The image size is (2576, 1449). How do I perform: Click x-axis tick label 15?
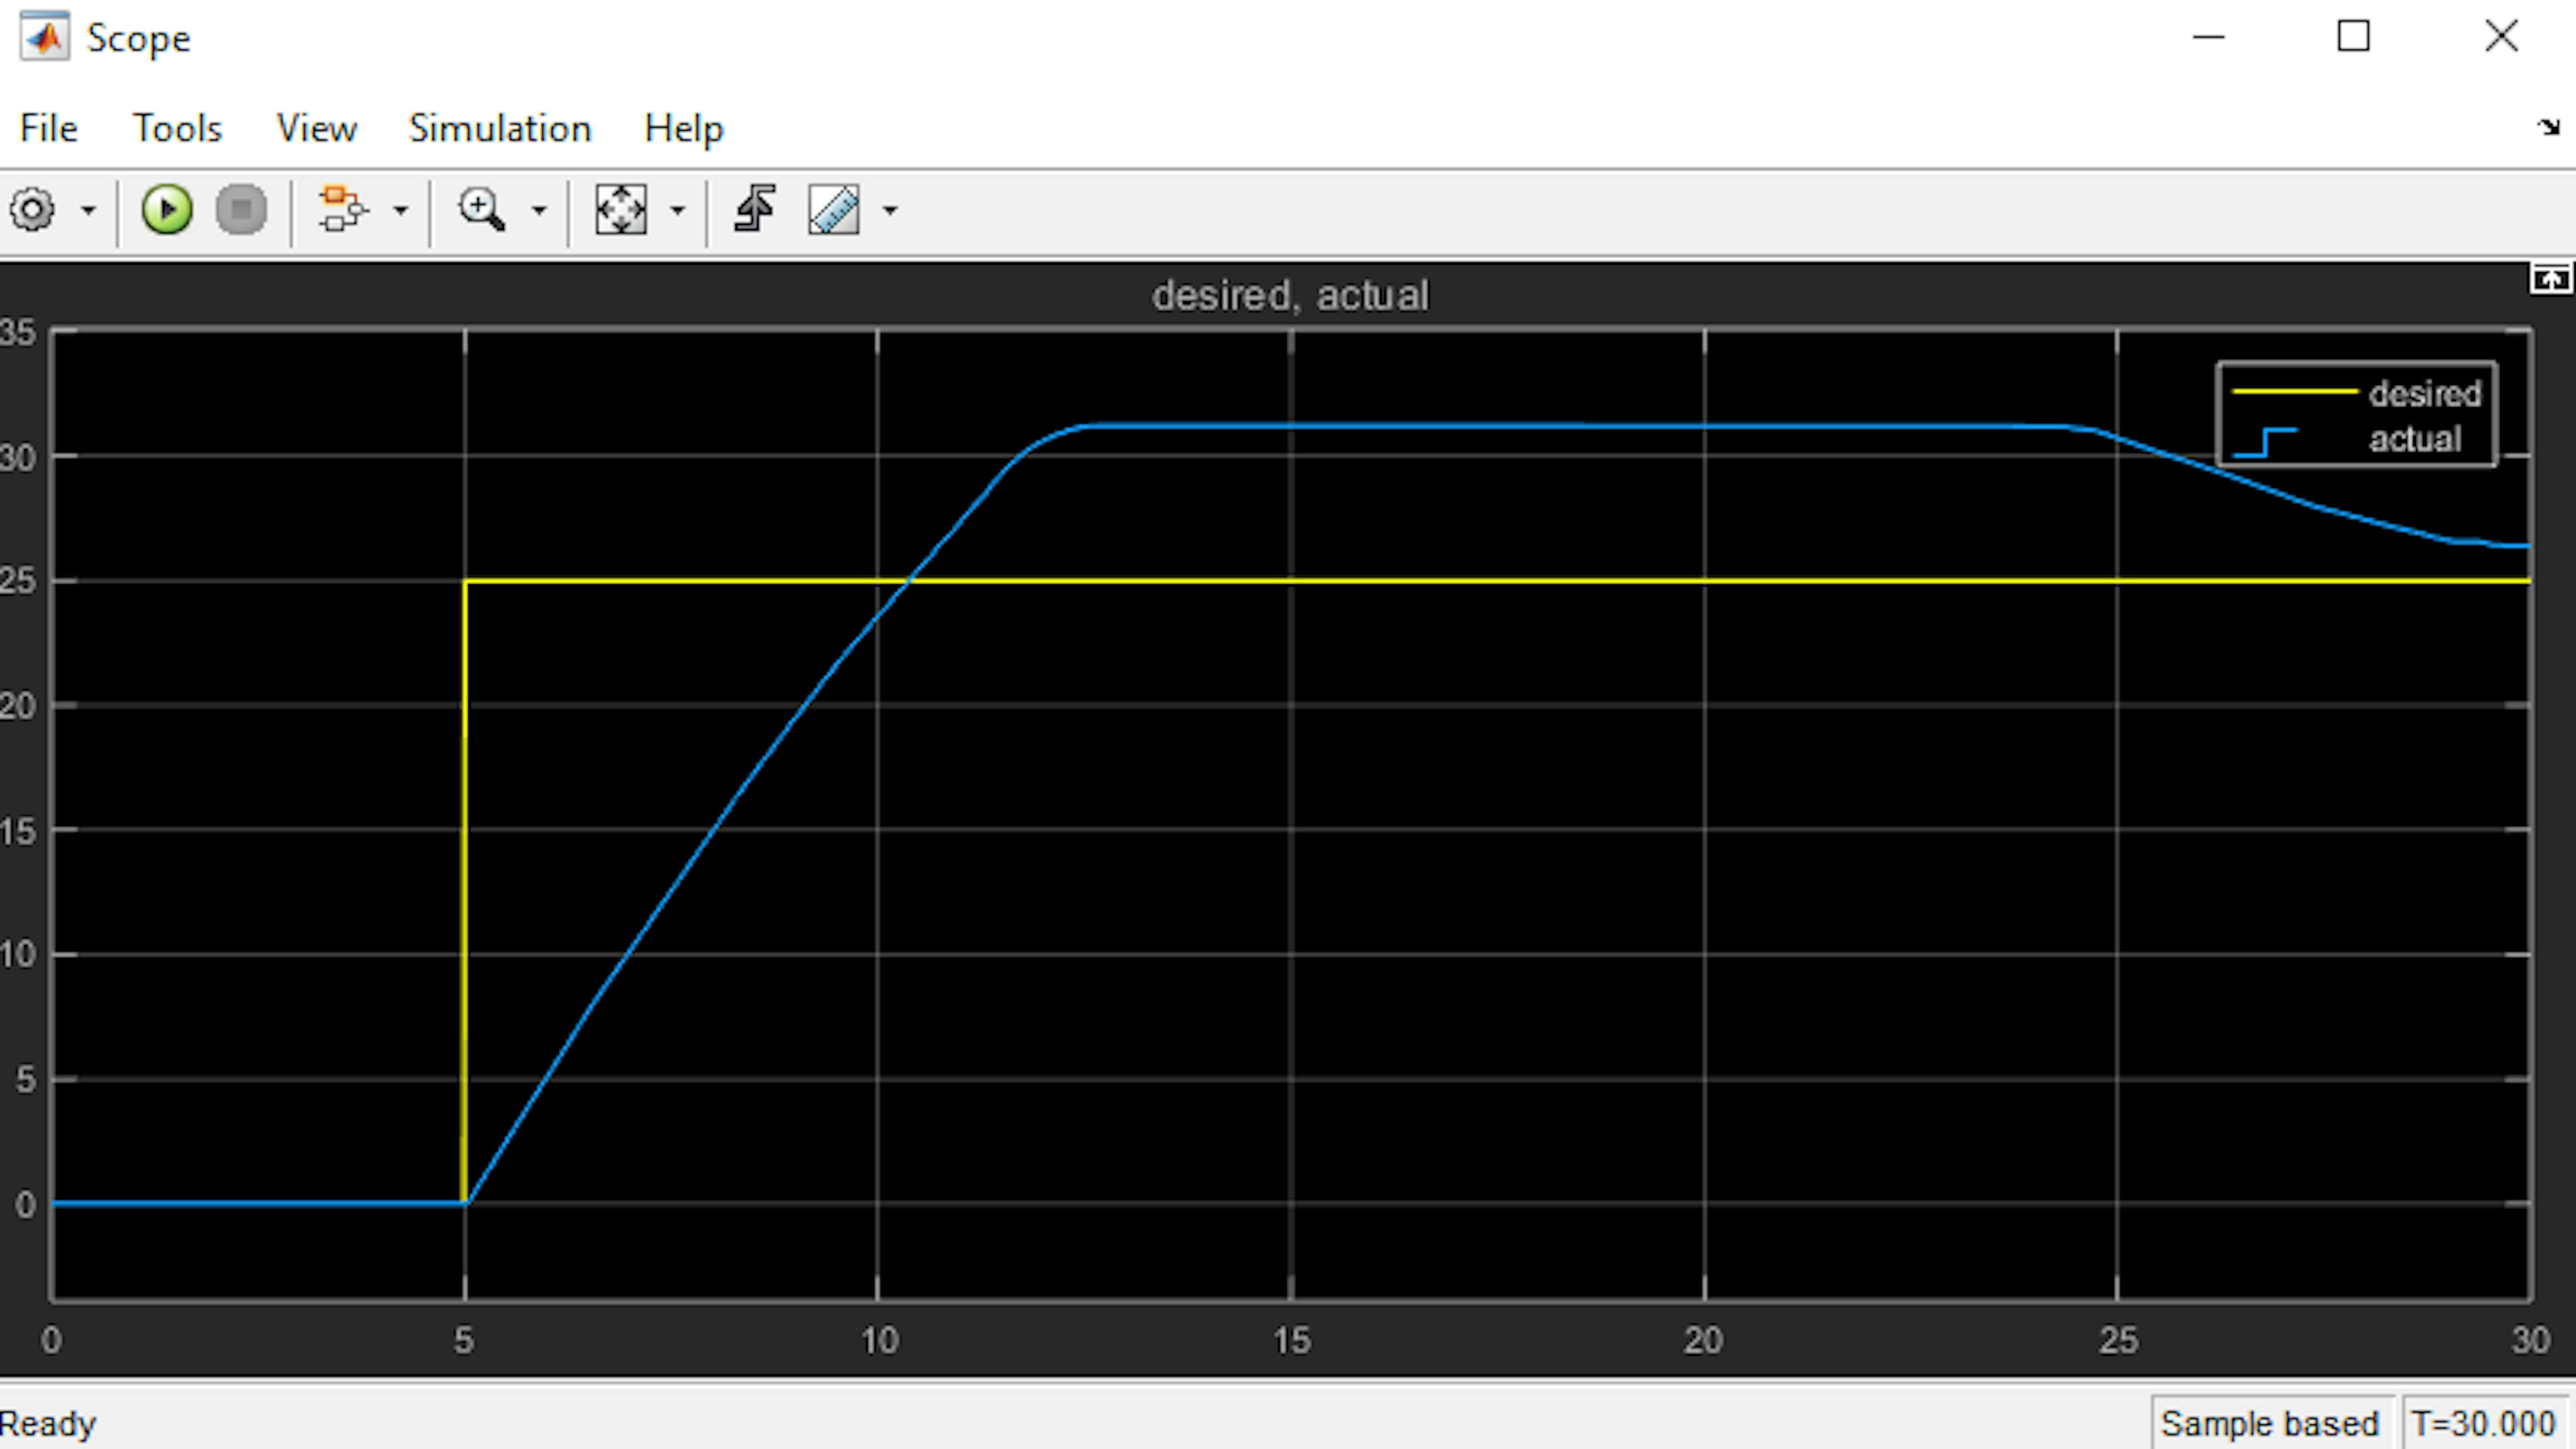pyautogui.click(x=1291, y=1340)
